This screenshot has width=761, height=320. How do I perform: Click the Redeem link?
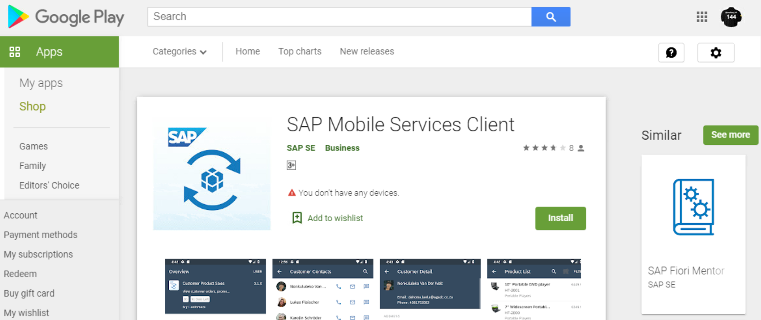pyautogui.click(x=20, y=274)
